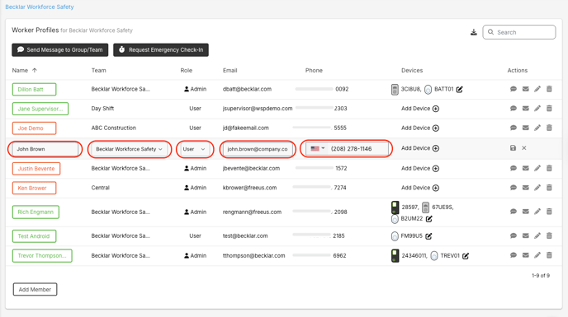568x317 pixels.
Task: Edit Test Android's device FM99U5
Action: (x=428, y=236)
